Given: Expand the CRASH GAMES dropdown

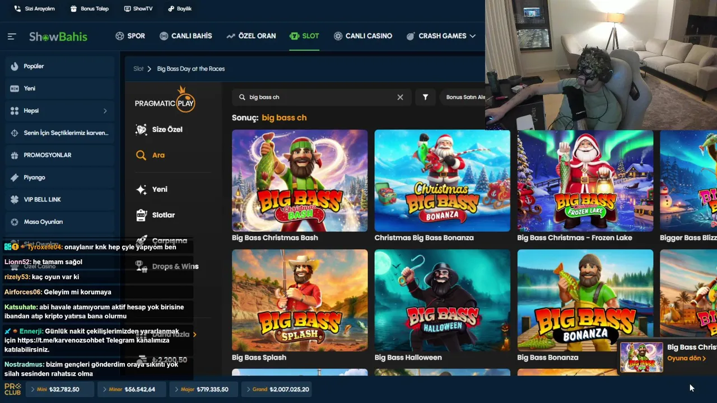Looking at the screenshot, I should tap(441, 36).
